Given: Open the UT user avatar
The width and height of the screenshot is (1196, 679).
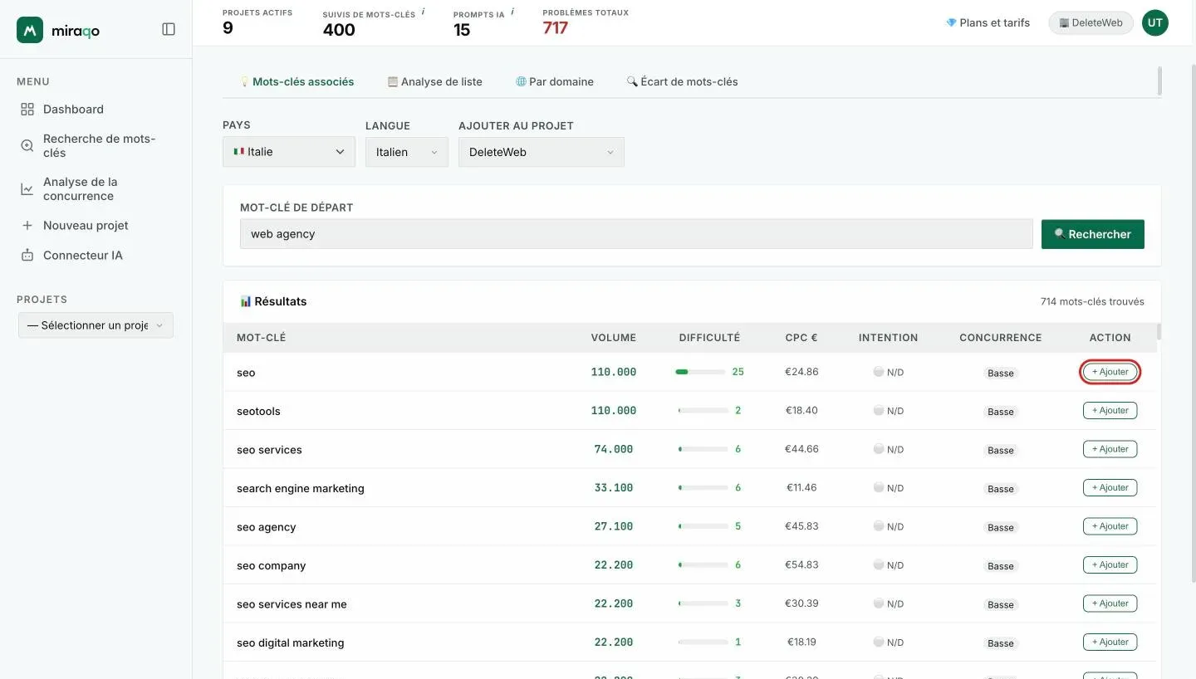Looking at the screenshot, I should click(1154, 23).
